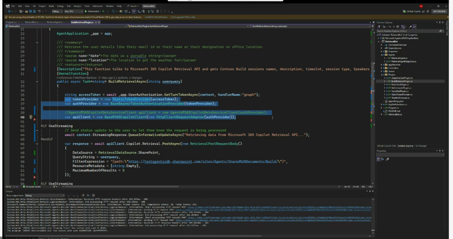
Task: Click the Open File folder icon
Action: tap(27, 11)
